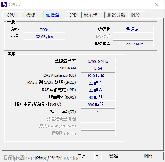Image resolution: width=165 pixels, height=162 pixels.
Task: Open the 顯示卡 tab
Action: (x=93, y=15)
